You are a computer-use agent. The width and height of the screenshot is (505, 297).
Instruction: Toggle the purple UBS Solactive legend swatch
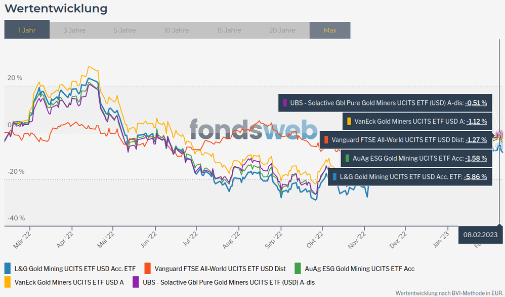[x=136, y=282]
